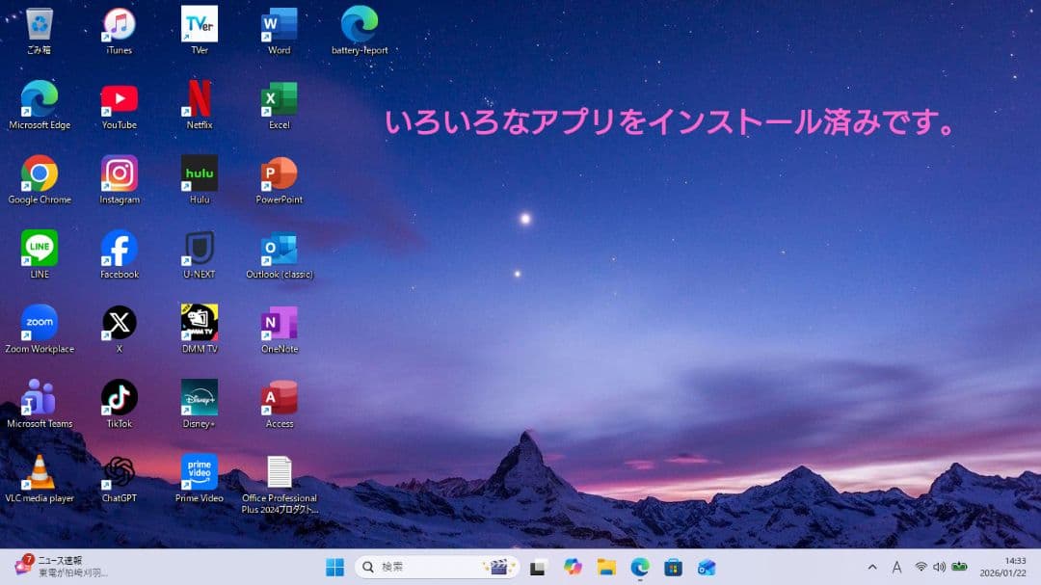The image size is (1041, 585).
Task: Open Microsoft Store from the taskbar
Action: (675, 567)
